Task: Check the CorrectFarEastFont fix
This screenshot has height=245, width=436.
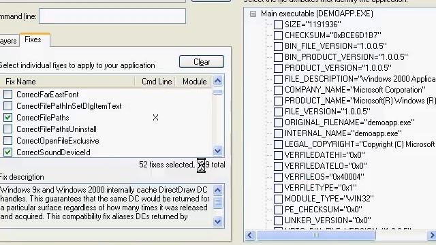Action: click(x=7, y=94)
